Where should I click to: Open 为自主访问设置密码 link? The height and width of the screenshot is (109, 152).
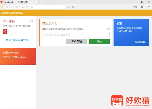[18, 40]
